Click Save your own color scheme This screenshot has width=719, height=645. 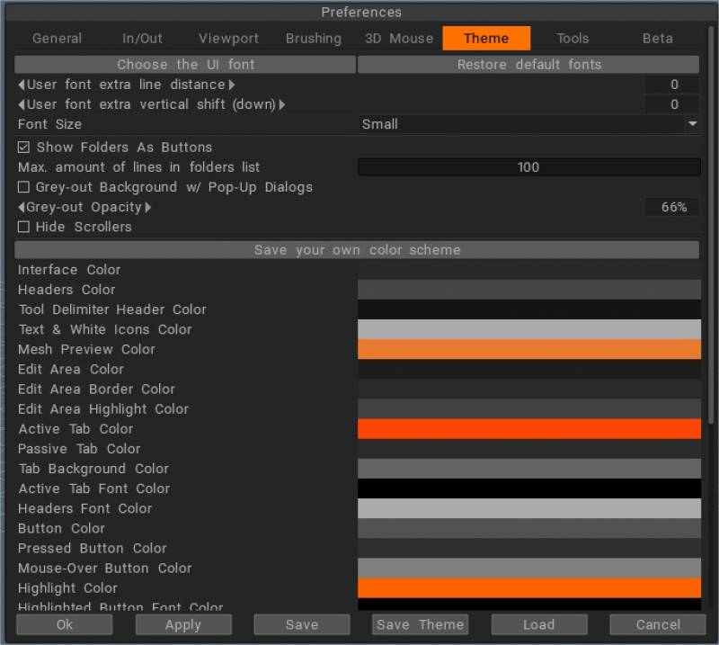click(x=357, y=249)
